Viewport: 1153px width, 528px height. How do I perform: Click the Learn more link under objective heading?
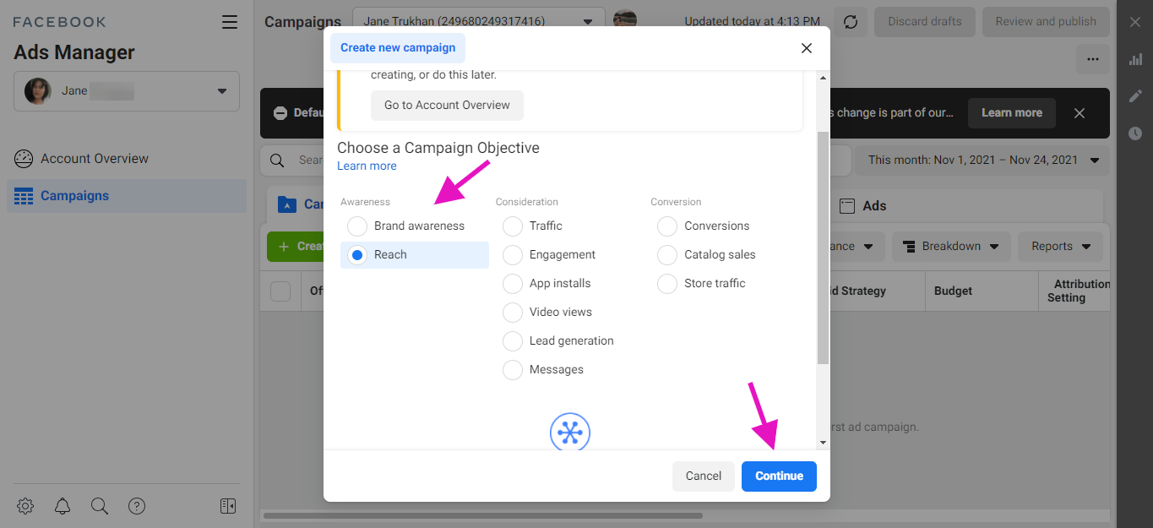coord(367,166)
